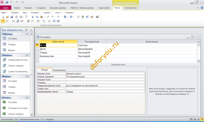Click the Datasheet View icon in status bar
The image size is (204, 122).
tap(191, 119)
